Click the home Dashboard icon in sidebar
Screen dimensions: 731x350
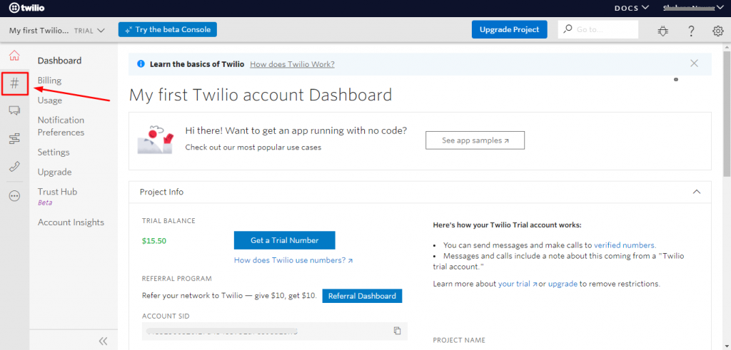click(x=14, y=56)
